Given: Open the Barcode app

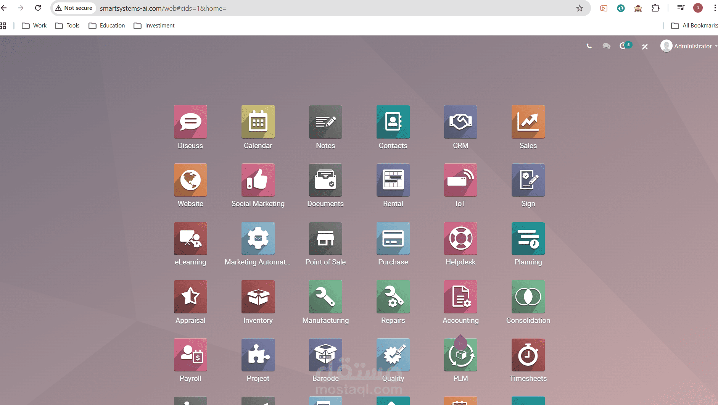Looking at the screenshot, I should (325, 355).
